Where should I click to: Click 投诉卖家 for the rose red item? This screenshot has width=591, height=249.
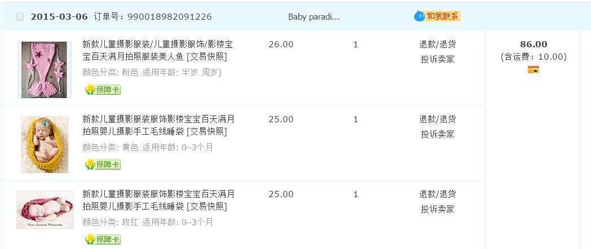pos(437,209)
